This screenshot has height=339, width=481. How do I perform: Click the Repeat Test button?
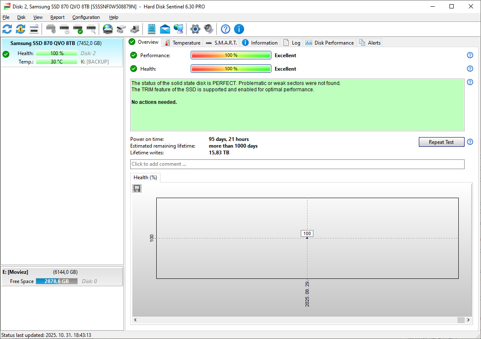442,142
